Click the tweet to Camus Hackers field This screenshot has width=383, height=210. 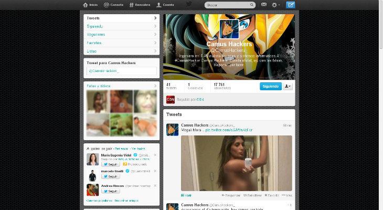point(121,71)
